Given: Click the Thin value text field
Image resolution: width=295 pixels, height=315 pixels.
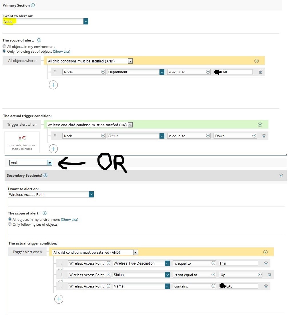Looking at the screenshot, I should click(238, 263).
